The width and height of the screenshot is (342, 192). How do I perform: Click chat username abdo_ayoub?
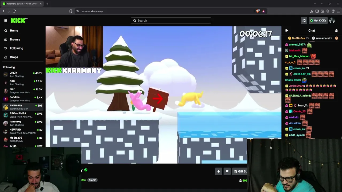[x=297, y=135]
